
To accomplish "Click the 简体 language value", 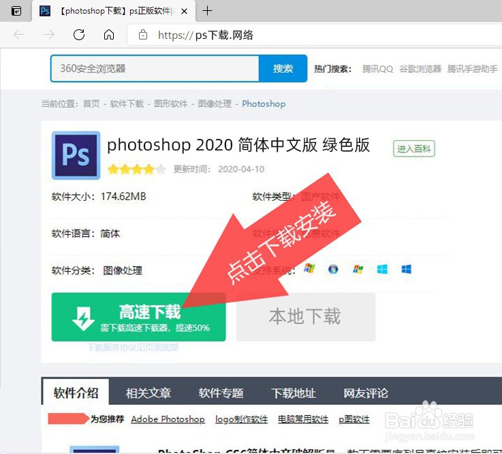I will [110, 233].
